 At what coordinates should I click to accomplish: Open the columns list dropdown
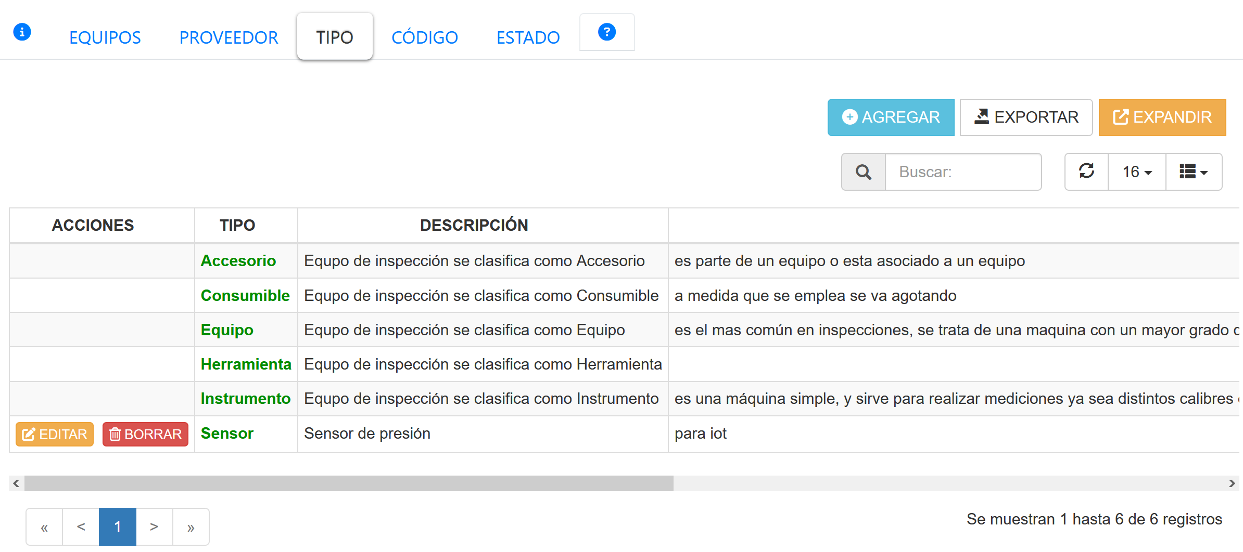(1194, 172)
